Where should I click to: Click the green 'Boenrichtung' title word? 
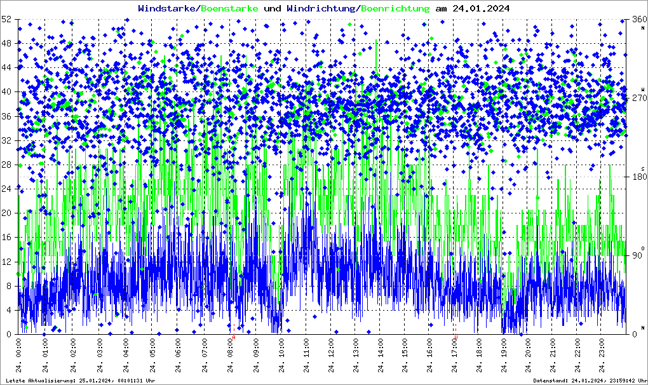click(x=395, y=8)
